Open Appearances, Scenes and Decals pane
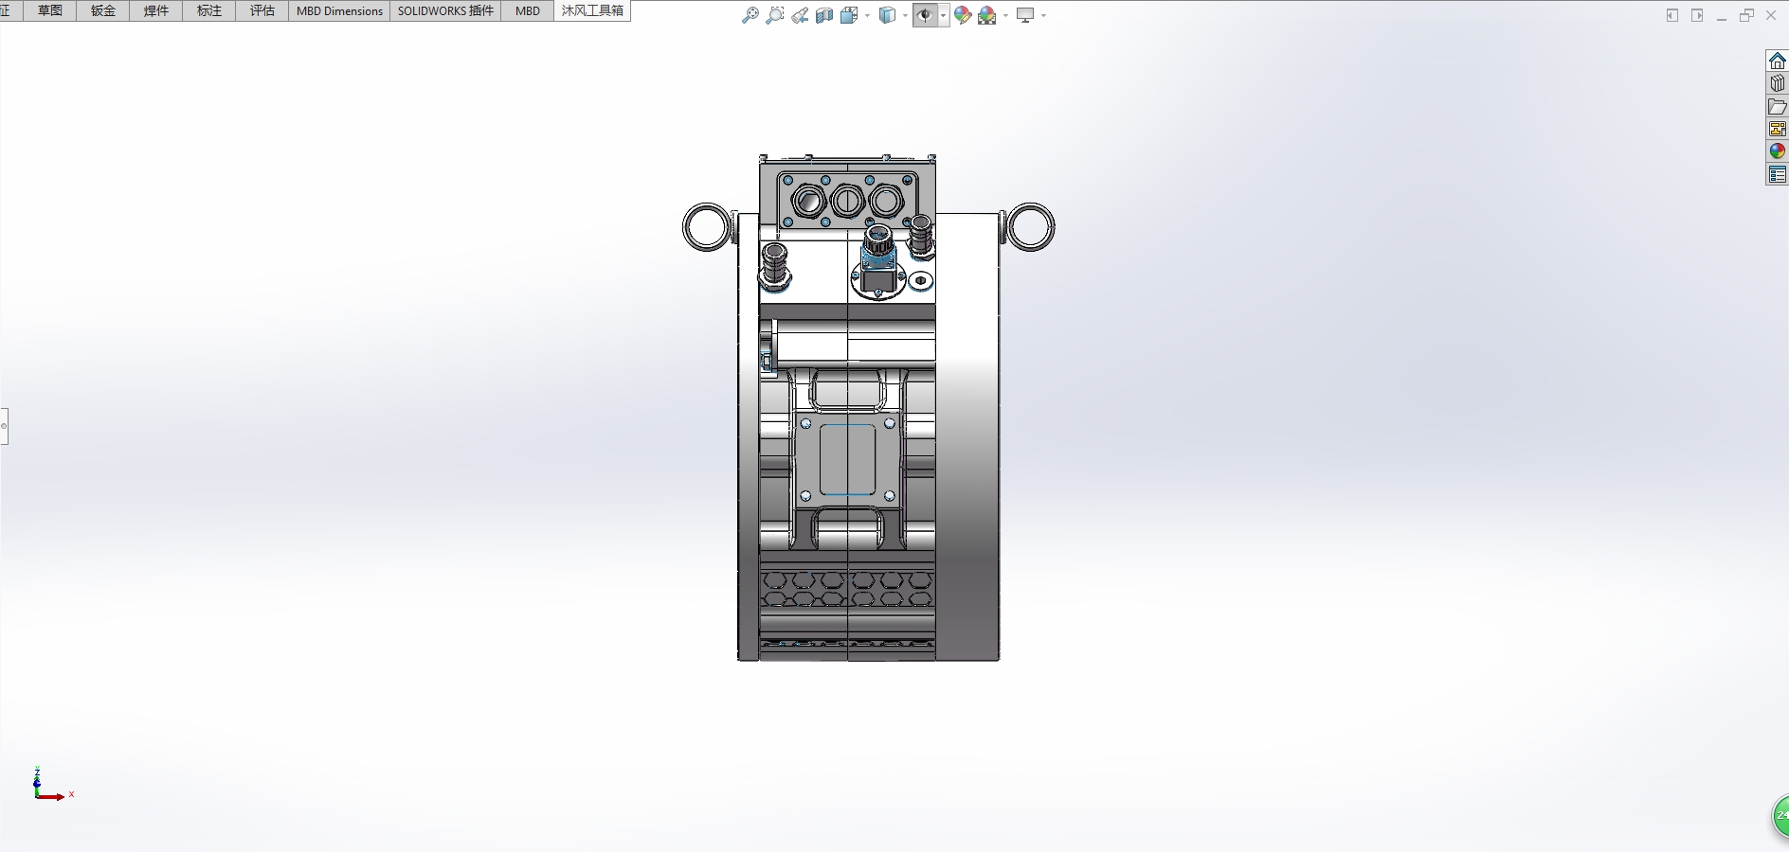The height and width of the screenshot is (852, 1789). (x=1778, y=151)
